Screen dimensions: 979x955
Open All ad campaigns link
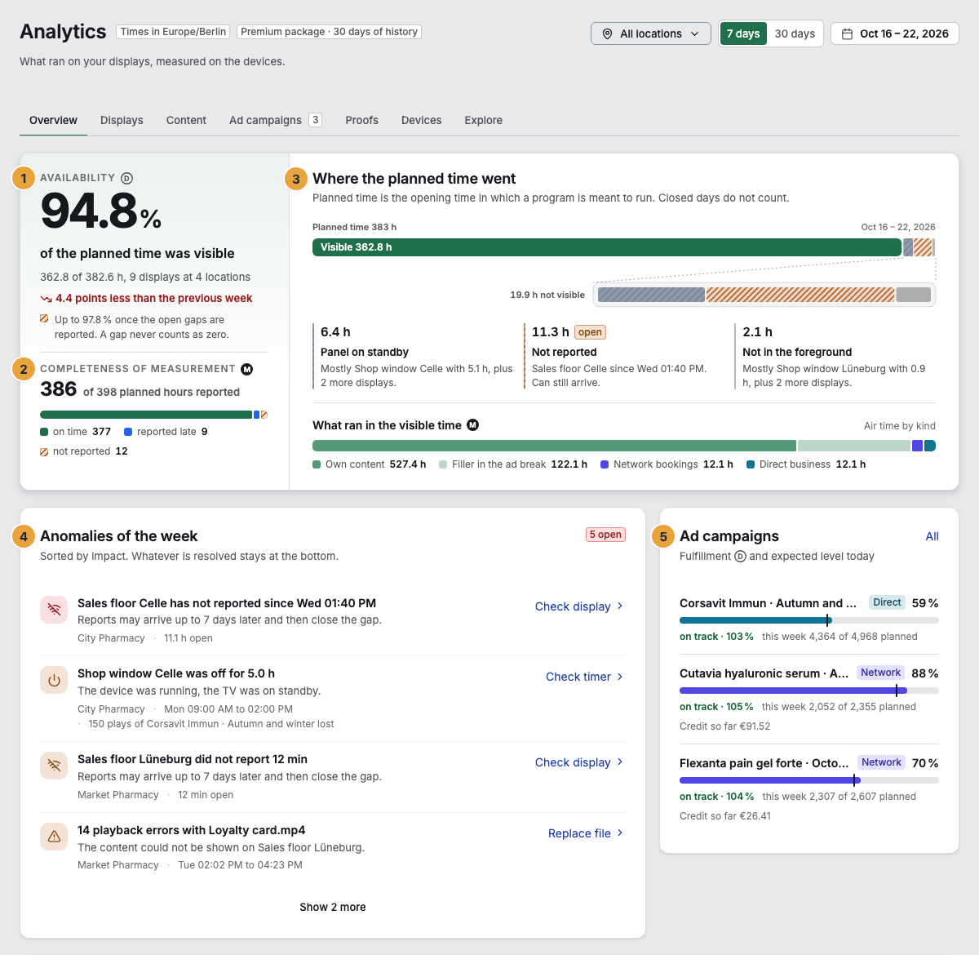click(932, 536)
